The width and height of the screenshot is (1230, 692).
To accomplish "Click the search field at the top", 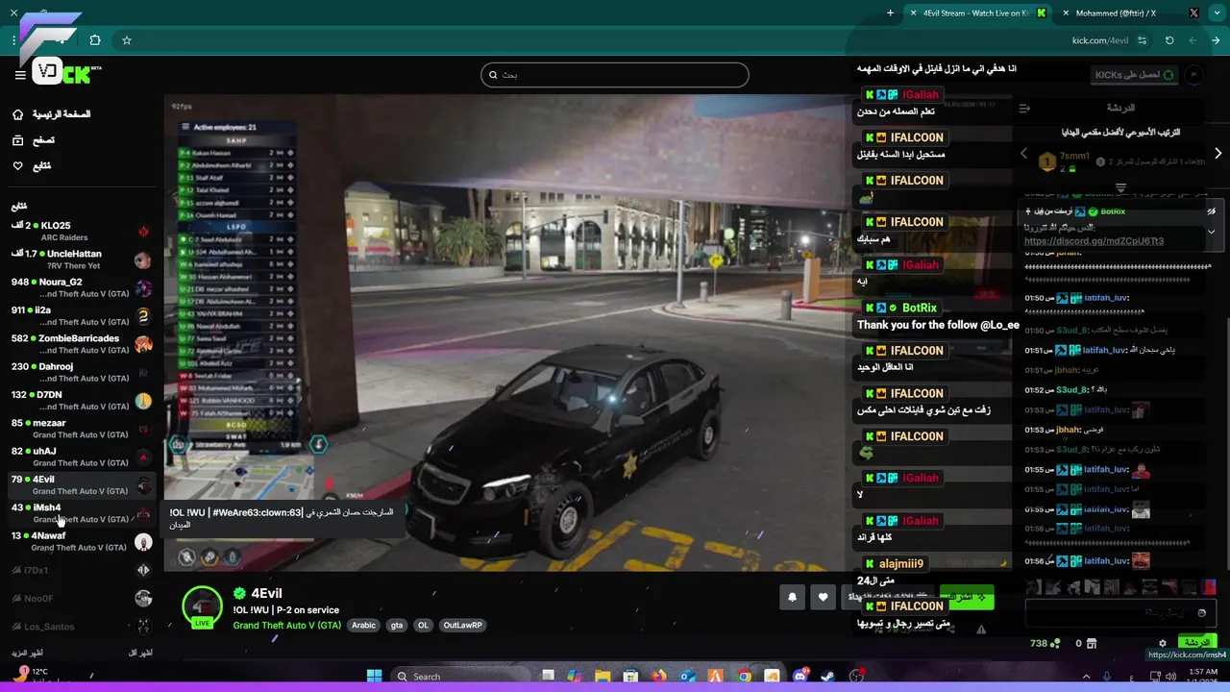I will 615,75.
